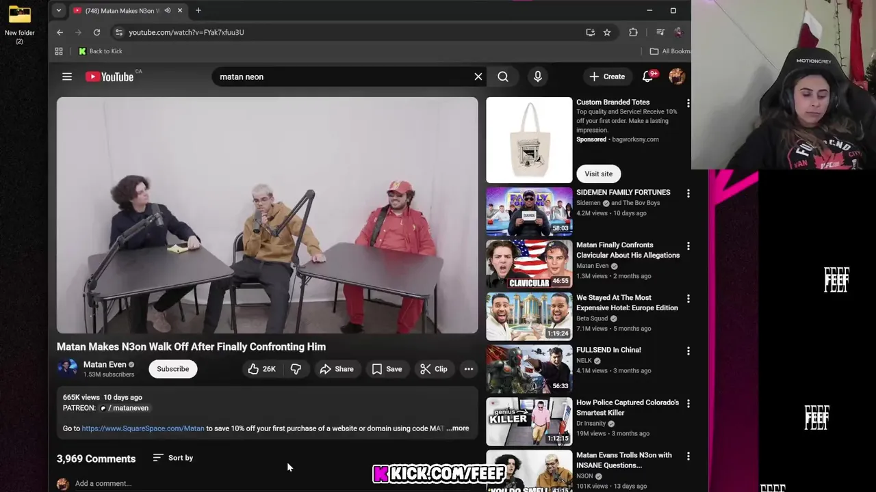Run search with the magnifier icon
Screen dimensions: 876x492
click(x=503, y=77)
